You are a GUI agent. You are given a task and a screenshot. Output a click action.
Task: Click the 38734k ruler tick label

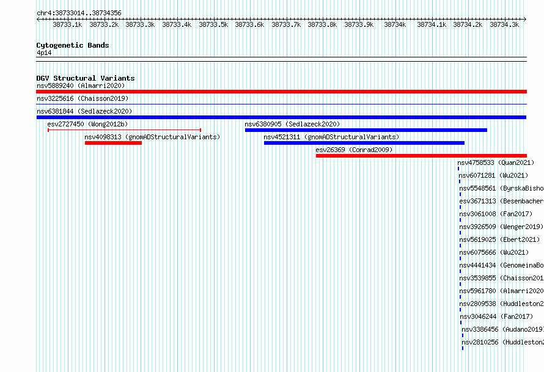pyautogui.click(x=395, y=24)
